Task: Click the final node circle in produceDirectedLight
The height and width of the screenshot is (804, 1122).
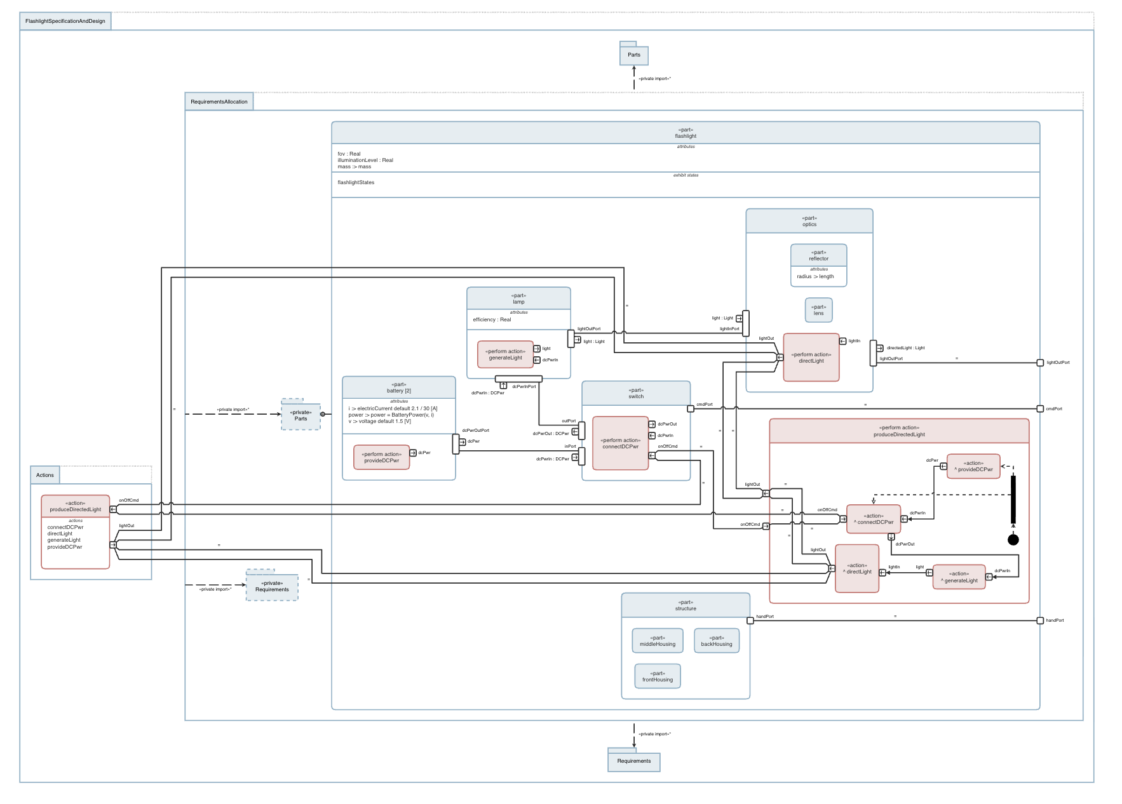Action: tap(1013, 540)
